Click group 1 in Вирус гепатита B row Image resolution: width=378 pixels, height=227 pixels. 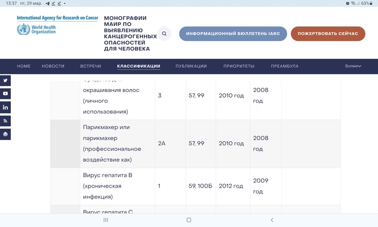tap(159, 186)
